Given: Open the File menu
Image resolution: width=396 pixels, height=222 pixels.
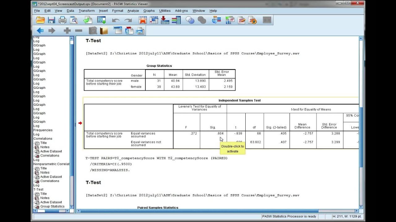Looking at the screenshot, I should [37, 11].
